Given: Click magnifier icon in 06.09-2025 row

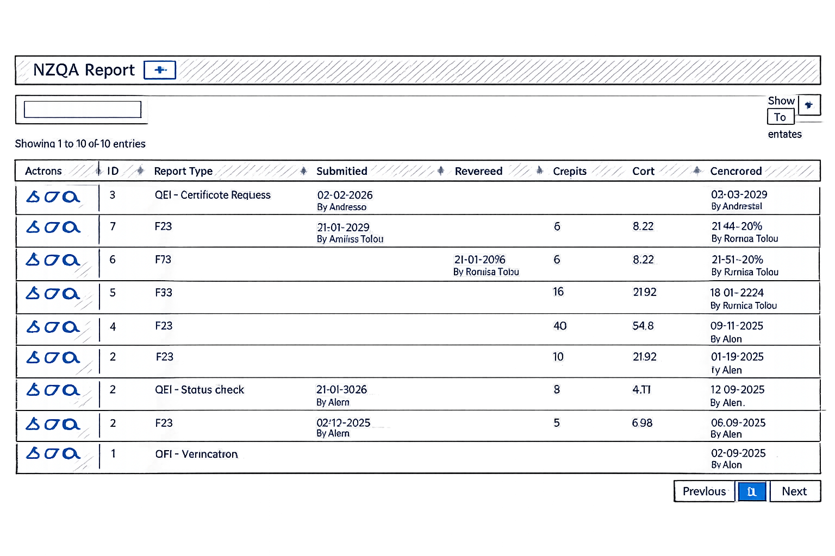Looking at the screenshot, I should [71, 424].
